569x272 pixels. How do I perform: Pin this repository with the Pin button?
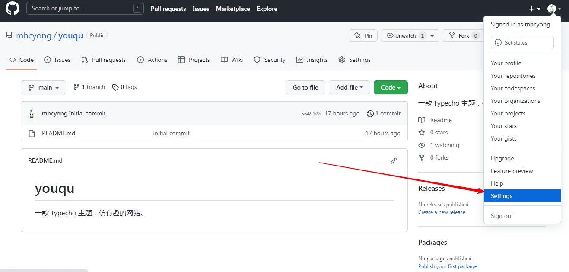[363, 36]
